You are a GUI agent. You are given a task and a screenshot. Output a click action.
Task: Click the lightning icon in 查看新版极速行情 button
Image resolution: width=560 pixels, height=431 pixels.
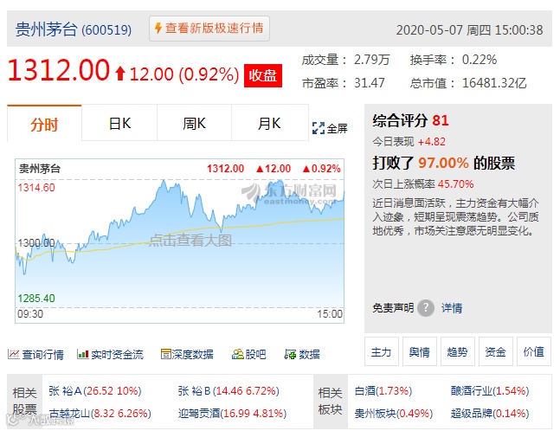[x=158, y=28]
